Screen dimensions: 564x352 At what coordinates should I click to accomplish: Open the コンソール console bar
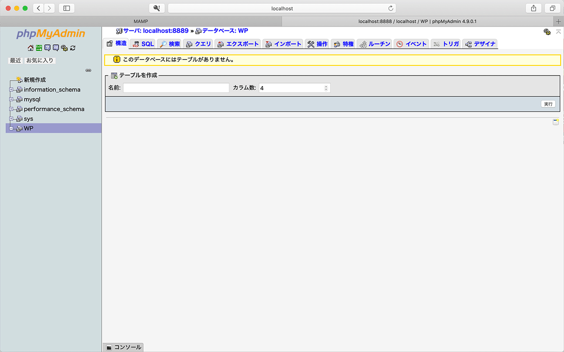click(x=123, y=347)
